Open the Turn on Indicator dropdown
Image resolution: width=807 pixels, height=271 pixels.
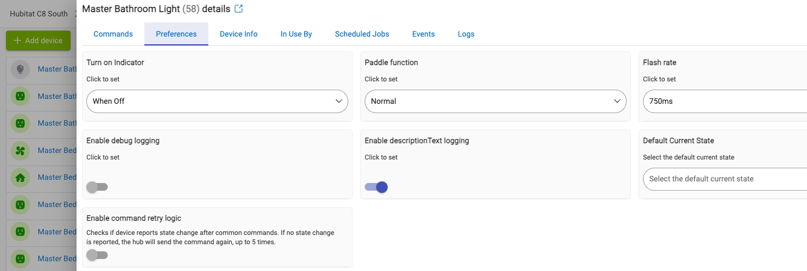pyautogui.click(x=217, y=101)
